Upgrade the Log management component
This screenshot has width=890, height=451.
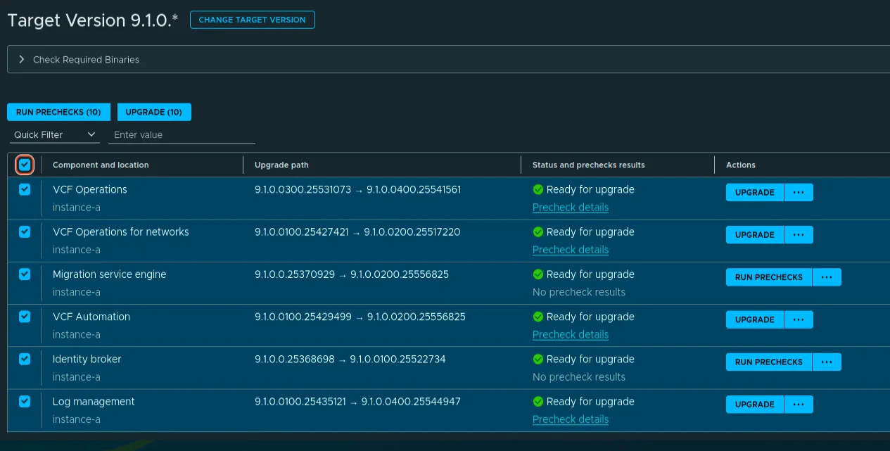pyautogui.click(x=754, y=405)
